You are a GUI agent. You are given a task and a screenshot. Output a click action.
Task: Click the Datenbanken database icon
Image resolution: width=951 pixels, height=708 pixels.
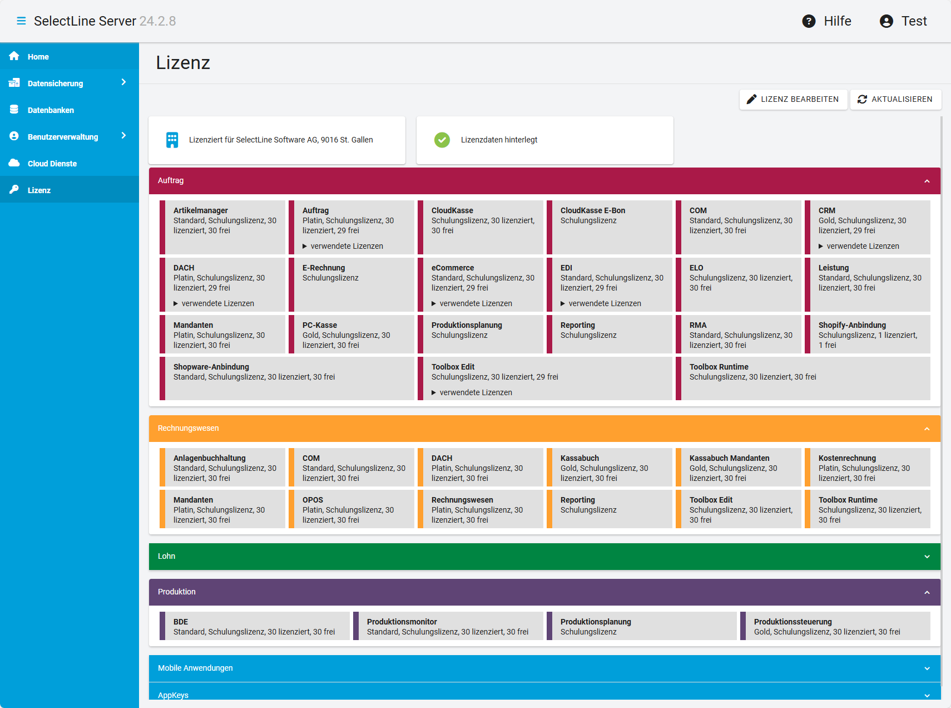(x=14, y=110)
